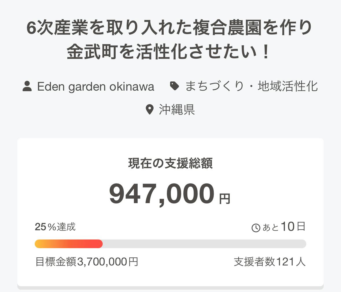The height and width of the screenshot is (292, 341).
Task: Click the 25%達成 achievement label
Action: (x=55, y=227)
